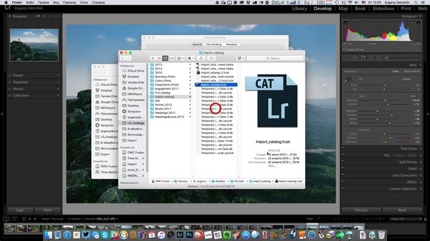Expand the History panel
Screen dimensions: 430x241
[10, 89]
